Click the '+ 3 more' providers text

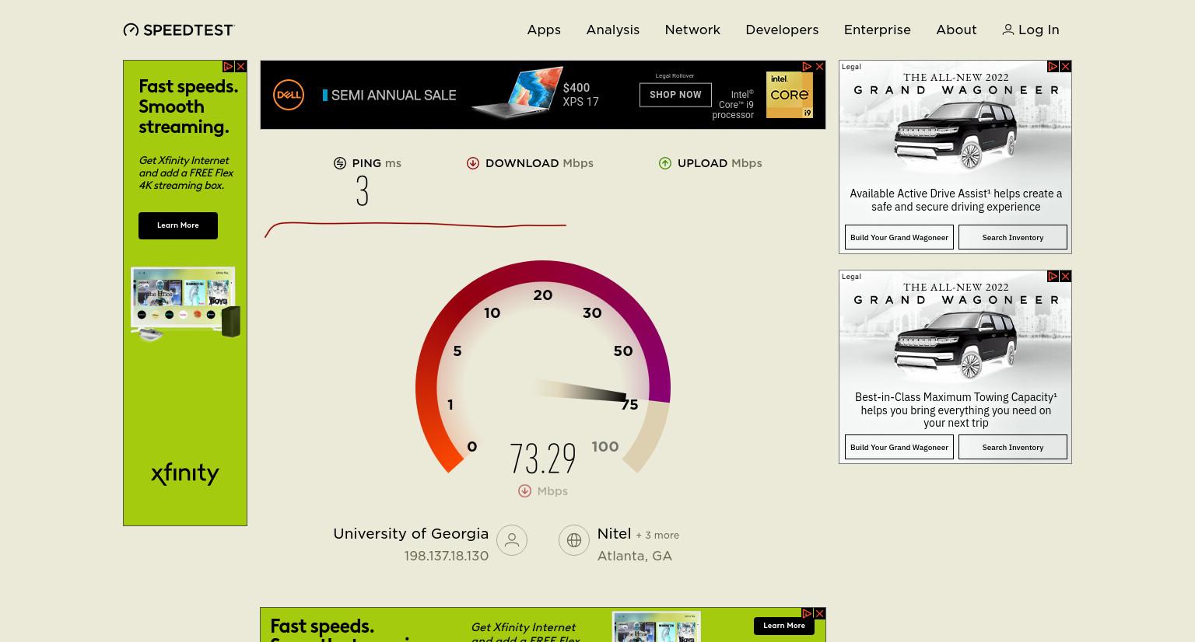[657, 536]
